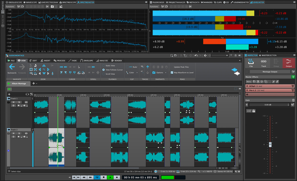This screenshot has width=297, height=181.
Task: Enable the Scroll View radio option
Action: (104, 74)
